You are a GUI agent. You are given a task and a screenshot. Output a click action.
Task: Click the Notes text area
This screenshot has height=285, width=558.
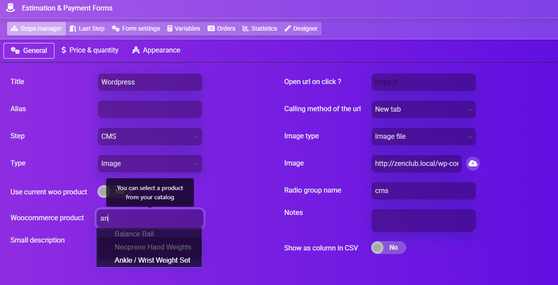[424, 221]
